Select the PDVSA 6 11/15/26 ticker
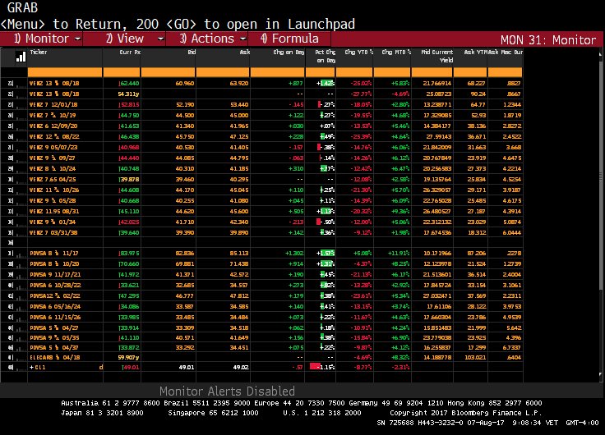 tap(55, 318)
